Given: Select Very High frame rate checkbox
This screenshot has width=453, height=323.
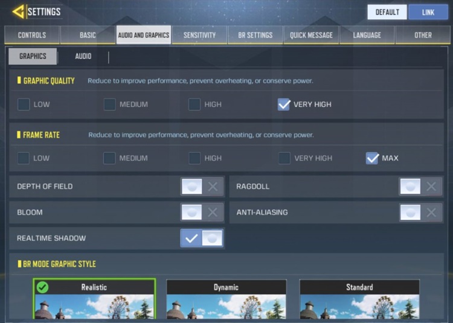Looking at the screenshot, I should (x=284, y=158).
